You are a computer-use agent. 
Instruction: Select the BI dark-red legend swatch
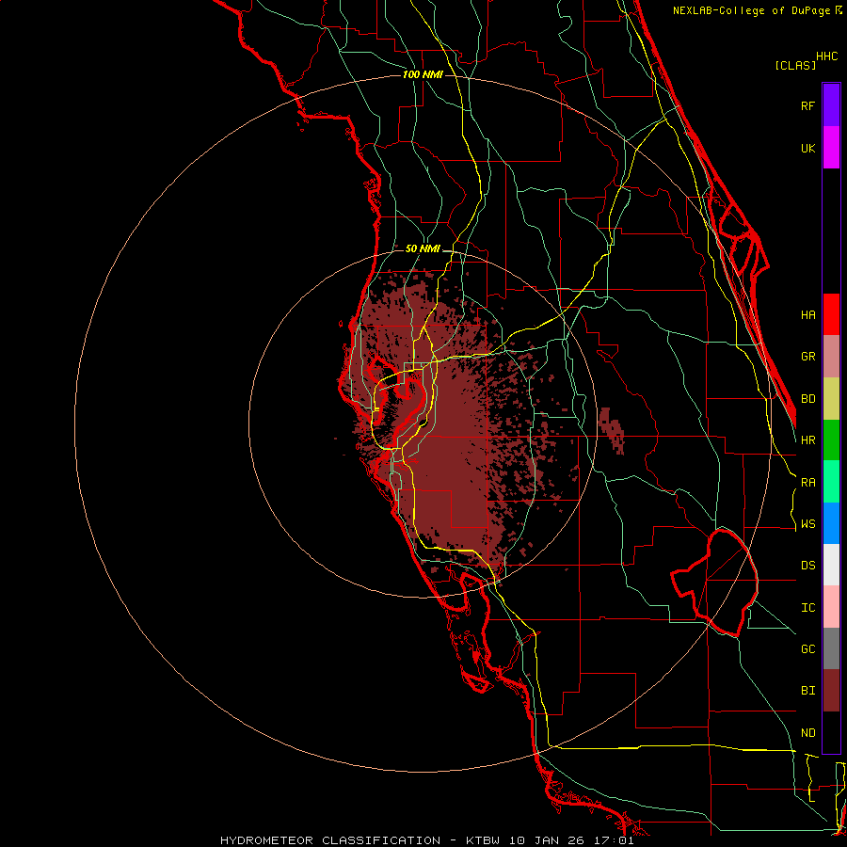pos(831,691)
